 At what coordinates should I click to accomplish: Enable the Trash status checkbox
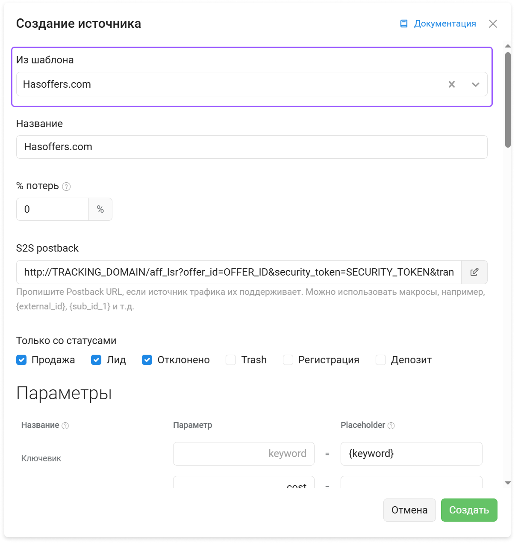231,360
